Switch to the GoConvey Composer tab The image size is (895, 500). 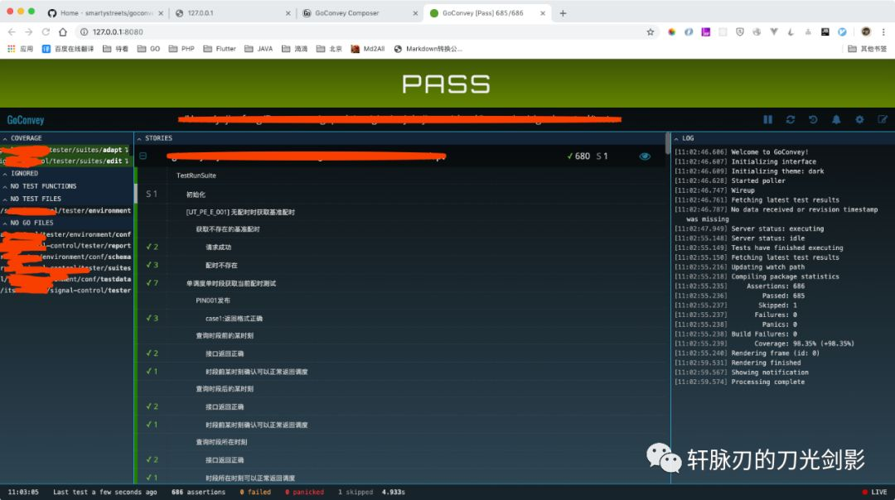[x=360, y=13]
